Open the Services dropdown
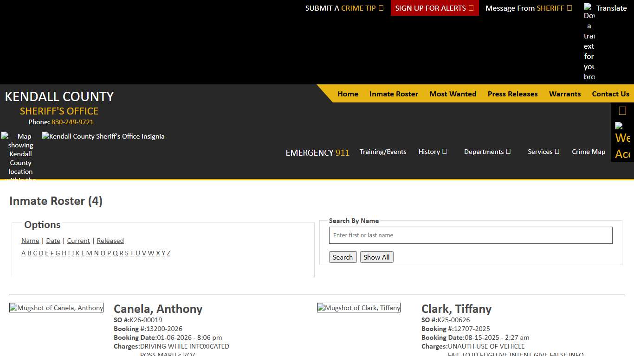 [x=543, y=152]
